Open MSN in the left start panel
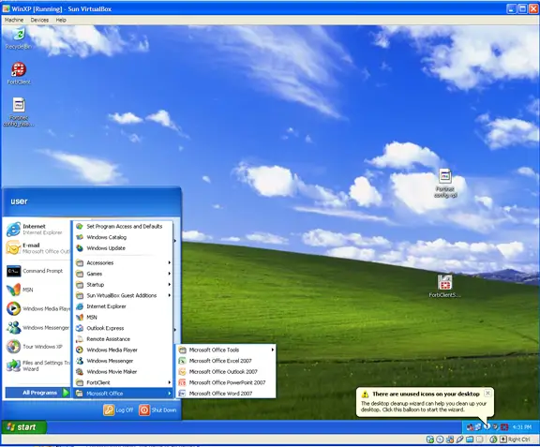The image size is (540, 447). (37, 290)
